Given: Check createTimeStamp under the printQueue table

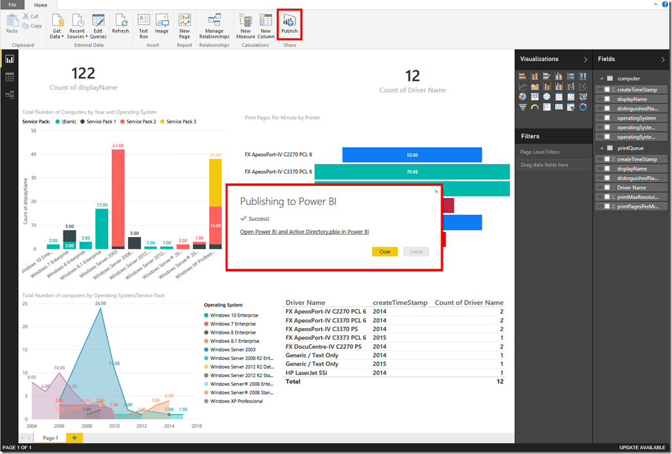Looking at the screenshot, I should [x=607, y=159].
